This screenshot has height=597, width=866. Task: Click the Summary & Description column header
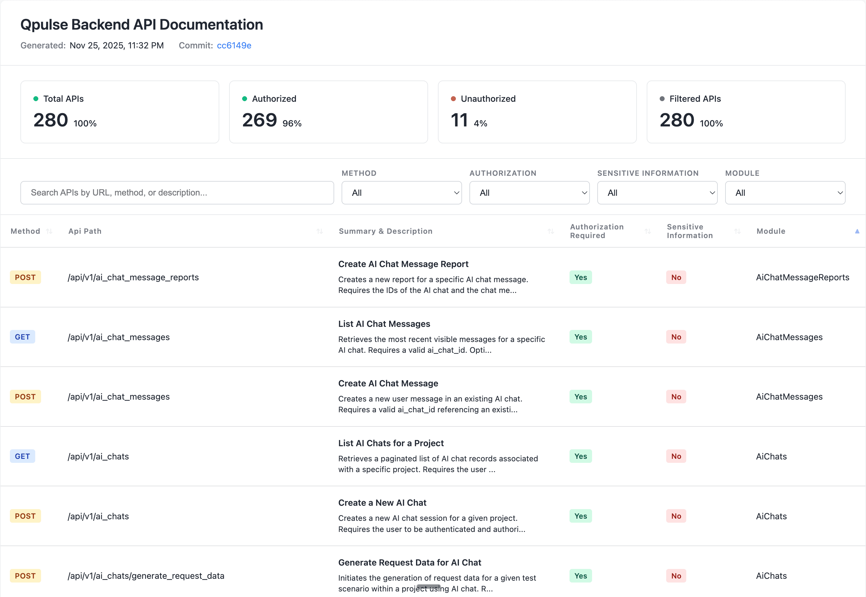click(x=385, y=231)
